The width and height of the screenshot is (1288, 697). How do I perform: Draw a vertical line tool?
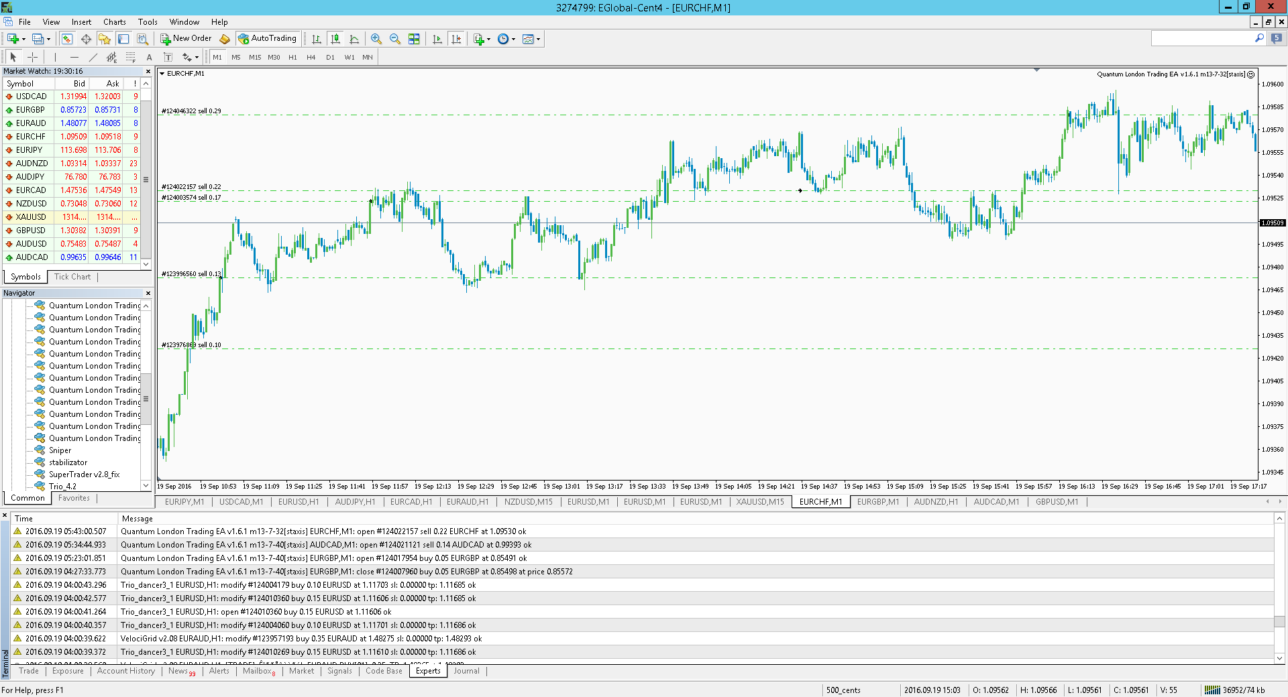pyautogui.click(x=56, y=57)
